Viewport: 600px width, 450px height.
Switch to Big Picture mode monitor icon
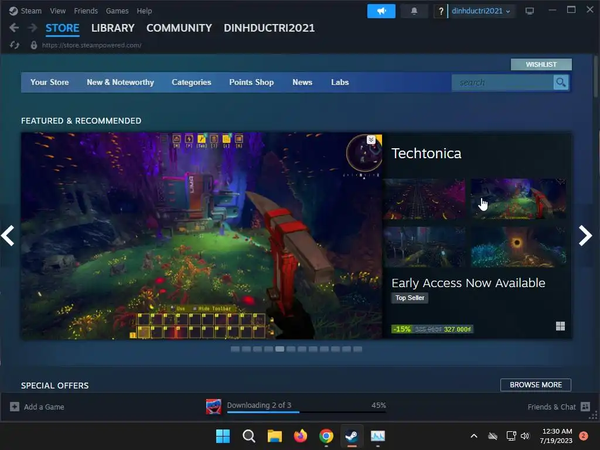coord(530,11)
